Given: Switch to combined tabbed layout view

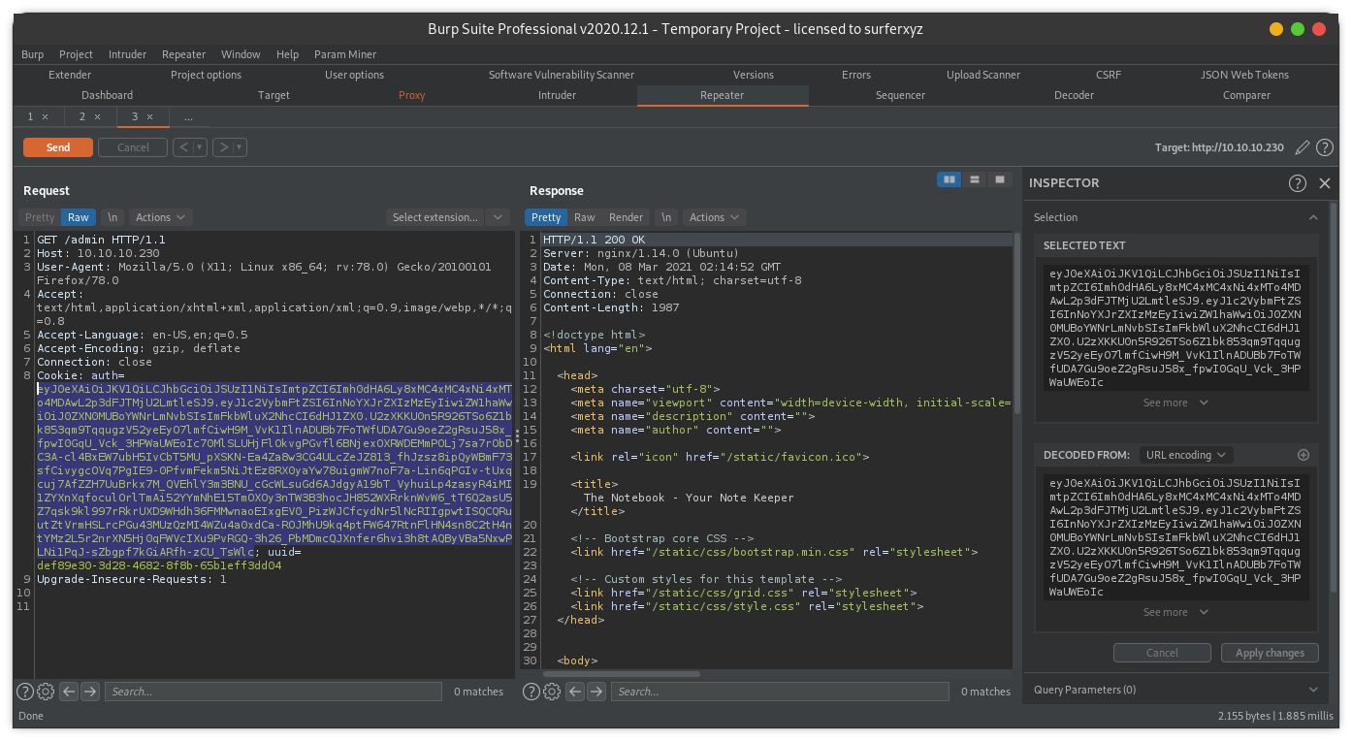Looking at the screenshot, I should [999, 179].
